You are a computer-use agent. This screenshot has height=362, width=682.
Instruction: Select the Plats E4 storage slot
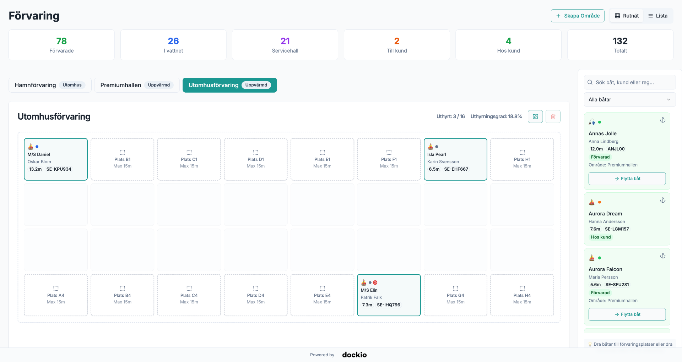(322, 295)
